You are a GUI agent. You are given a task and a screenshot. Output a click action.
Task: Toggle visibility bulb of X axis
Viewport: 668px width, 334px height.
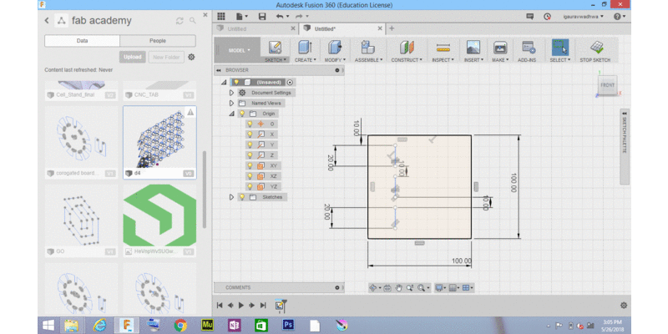(250, 134)
